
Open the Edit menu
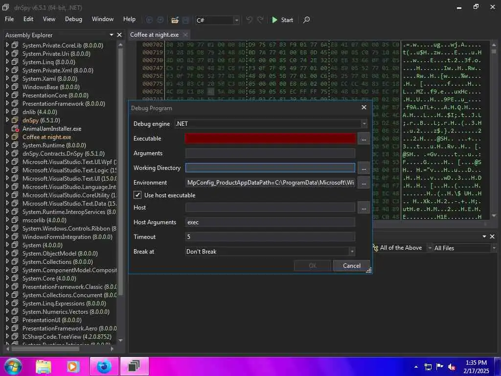pyautogui.click(x=28, y=19)
